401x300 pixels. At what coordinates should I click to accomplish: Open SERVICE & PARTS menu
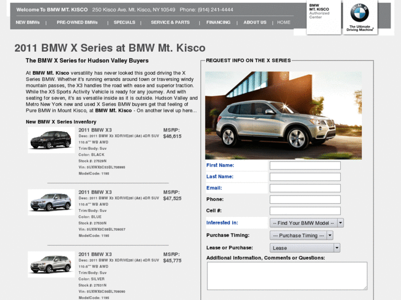[x=170, y=23]
